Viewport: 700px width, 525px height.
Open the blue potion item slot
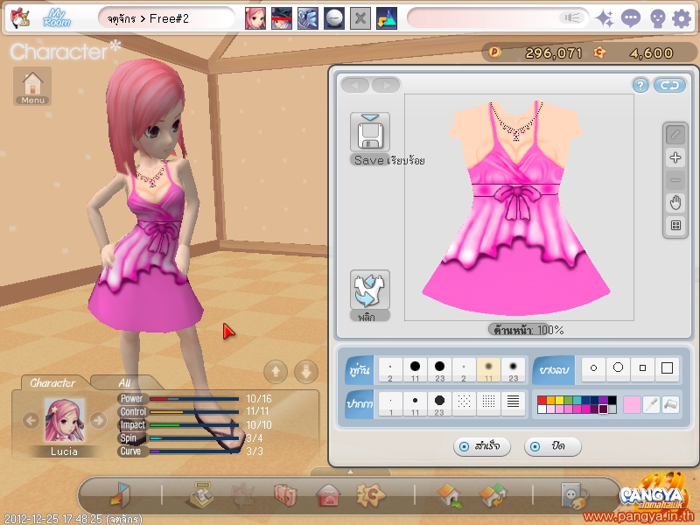click(387, 18)
